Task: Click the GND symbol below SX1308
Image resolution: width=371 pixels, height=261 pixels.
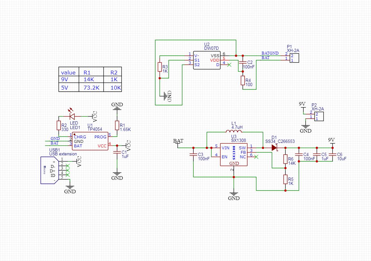Action: 234,195
